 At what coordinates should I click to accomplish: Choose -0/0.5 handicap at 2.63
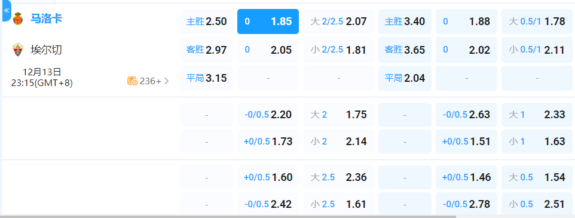[x=466, y=115]
